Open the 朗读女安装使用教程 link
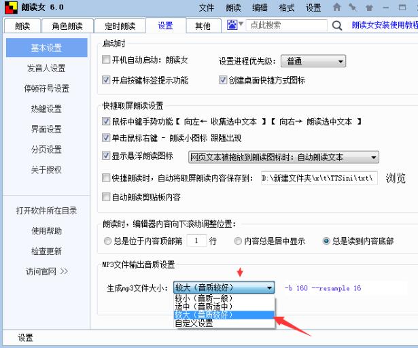 [385, 25]
